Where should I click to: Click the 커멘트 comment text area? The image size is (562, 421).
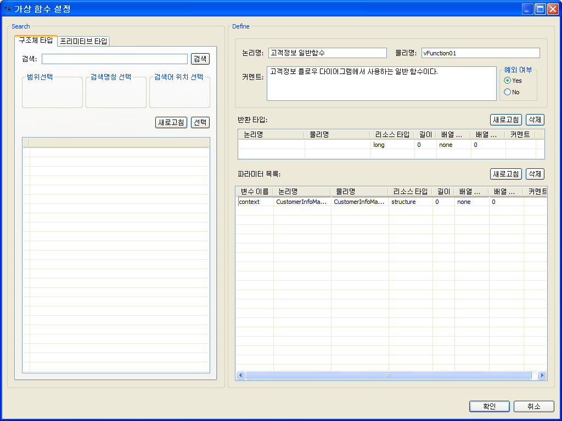381,83
